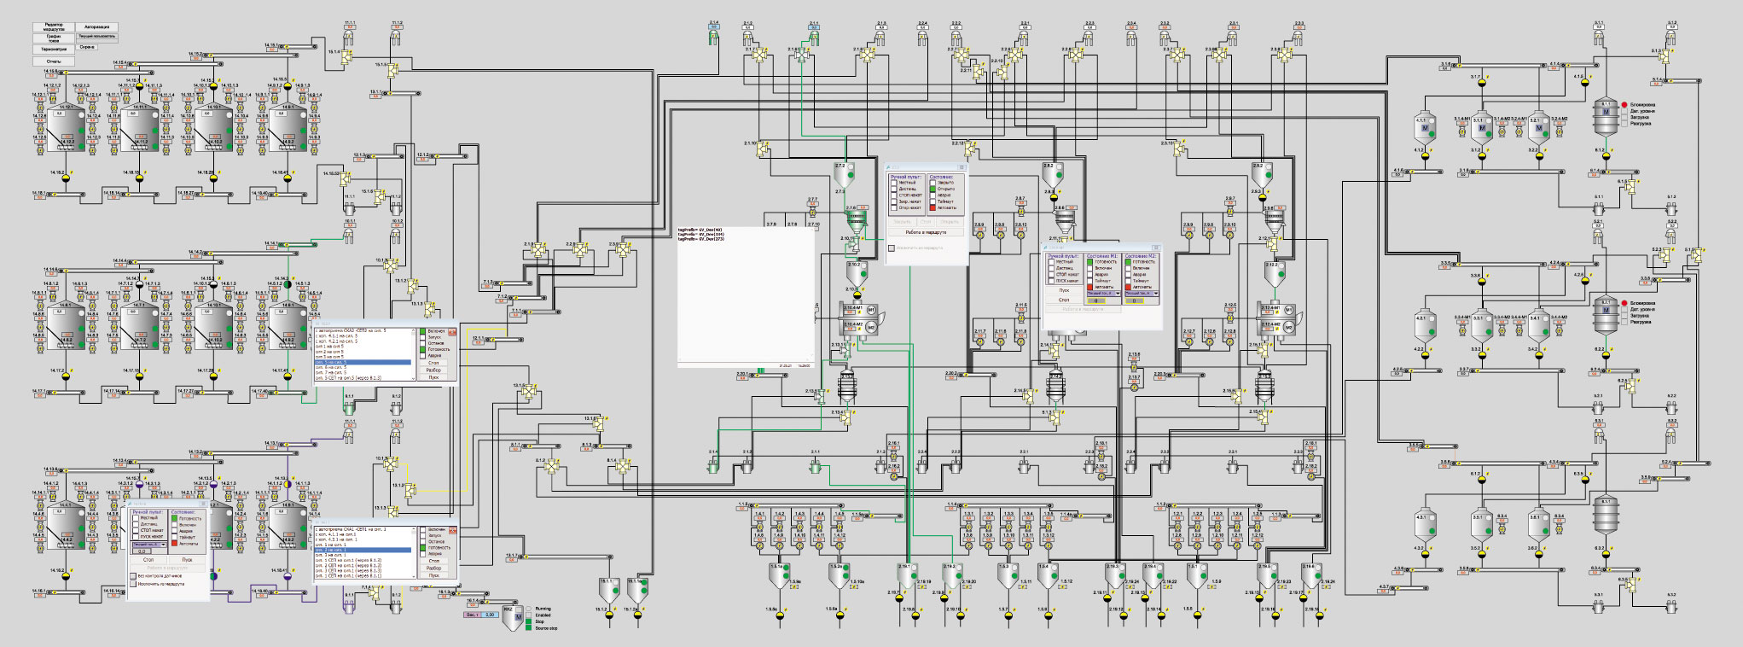Image resolution: width=1743 pixels, height=647 pixels.
Task: Click gate valve 14.18.2 below silo
Action: click(66, 178)
